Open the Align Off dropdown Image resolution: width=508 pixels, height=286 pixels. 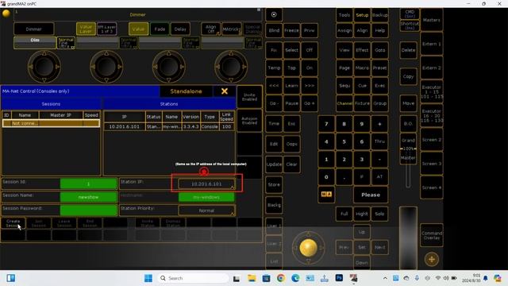pos(210,29)
